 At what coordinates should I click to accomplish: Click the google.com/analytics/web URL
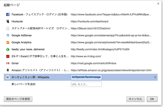click(x=111, y=42)
